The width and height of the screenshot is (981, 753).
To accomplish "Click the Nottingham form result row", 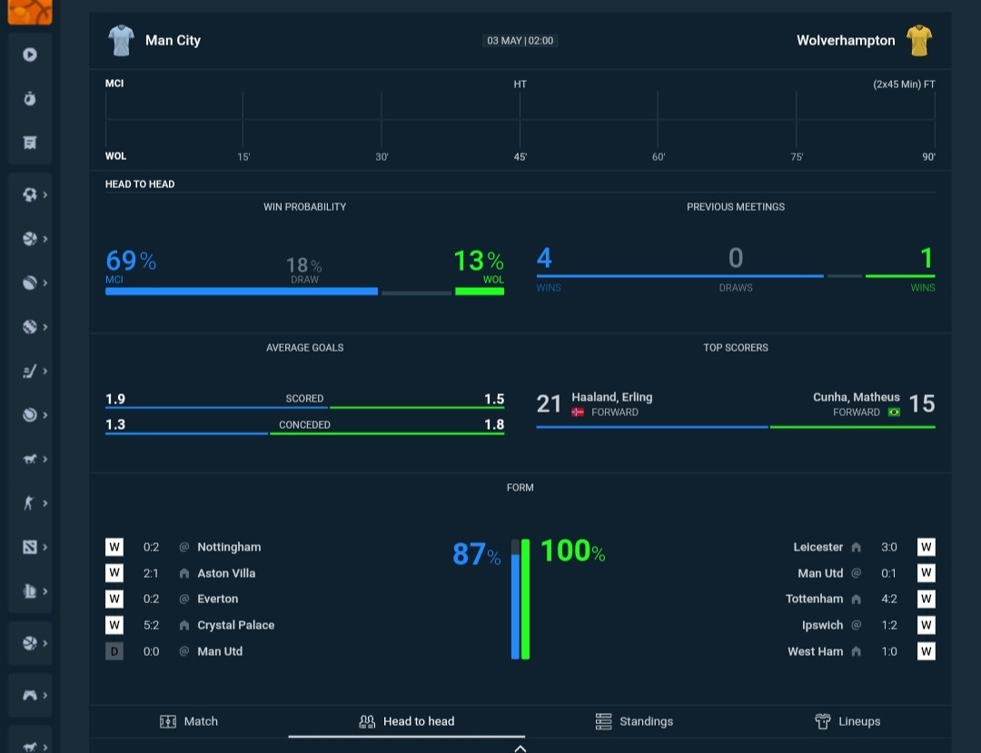I will 183,547.
